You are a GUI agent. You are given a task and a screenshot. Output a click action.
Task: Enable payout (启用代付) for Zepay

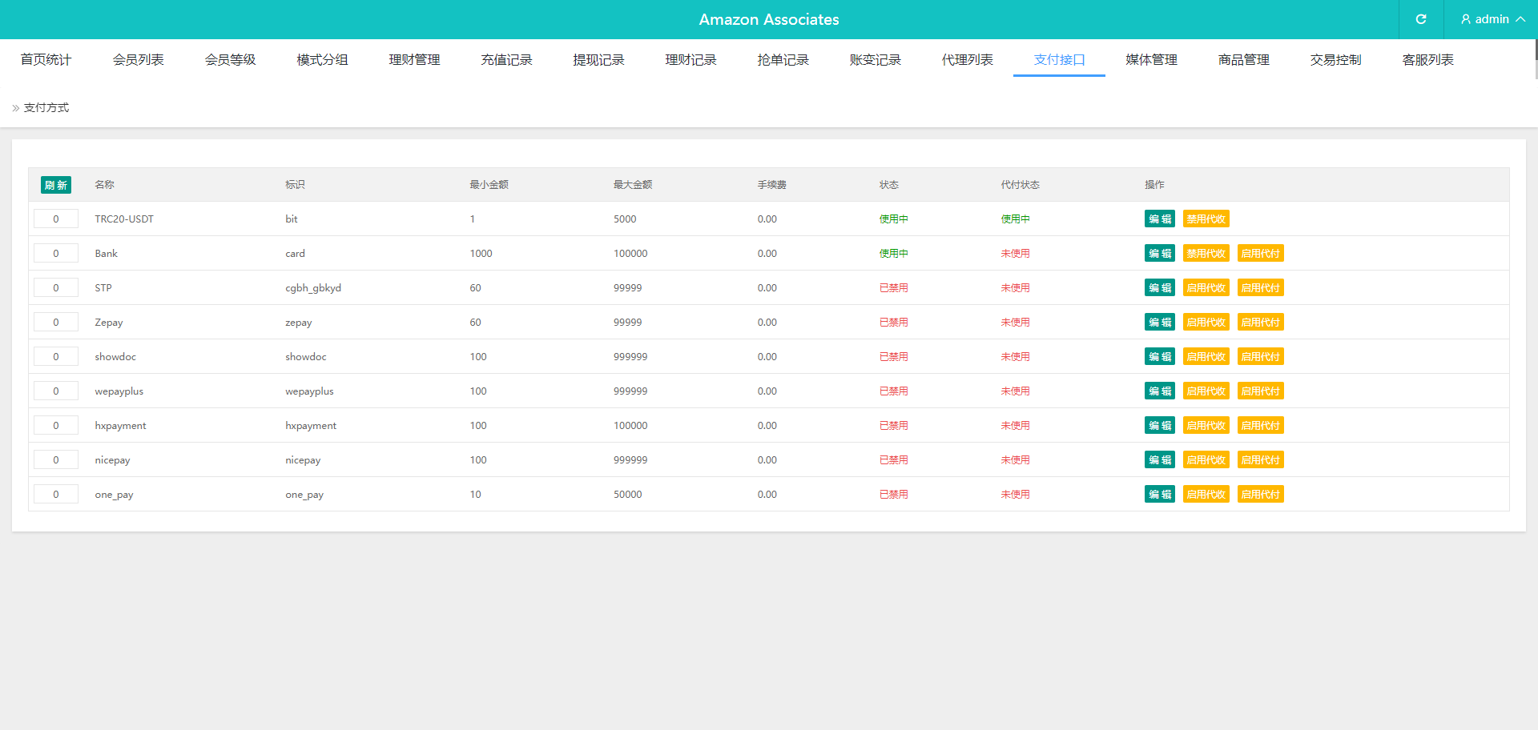(1260, 323)
